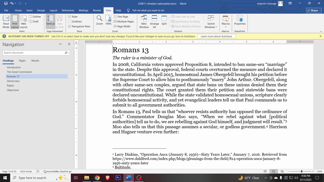Click the 9220 words count in status bar

pyautogui.click(x=26, y=171)
